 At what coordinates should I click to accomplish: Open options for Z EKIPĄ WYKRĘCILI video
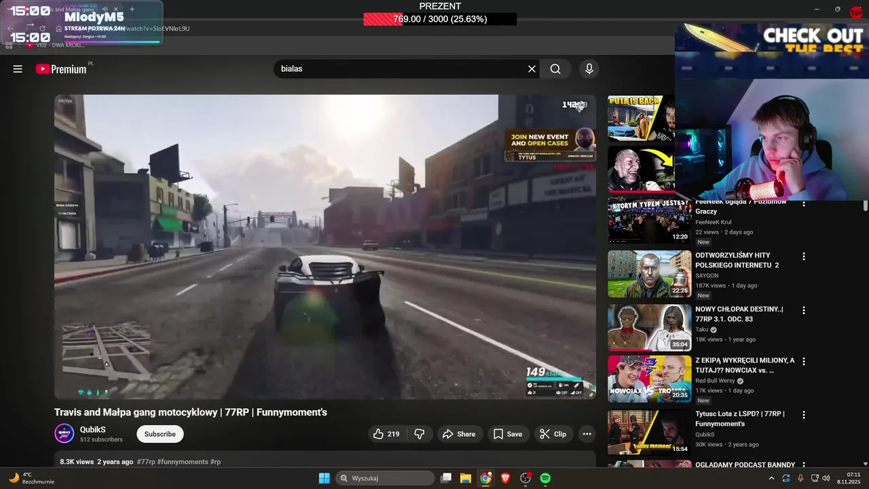[804, 361]
